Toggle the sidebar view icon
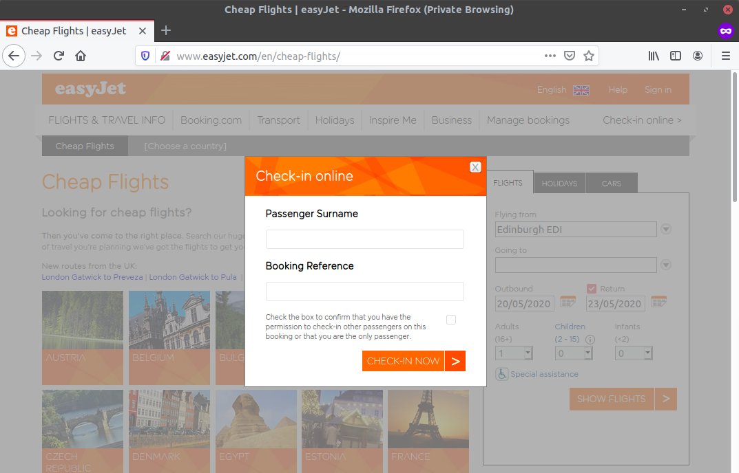The image size is (739, 473). click(x=676, y=56)
